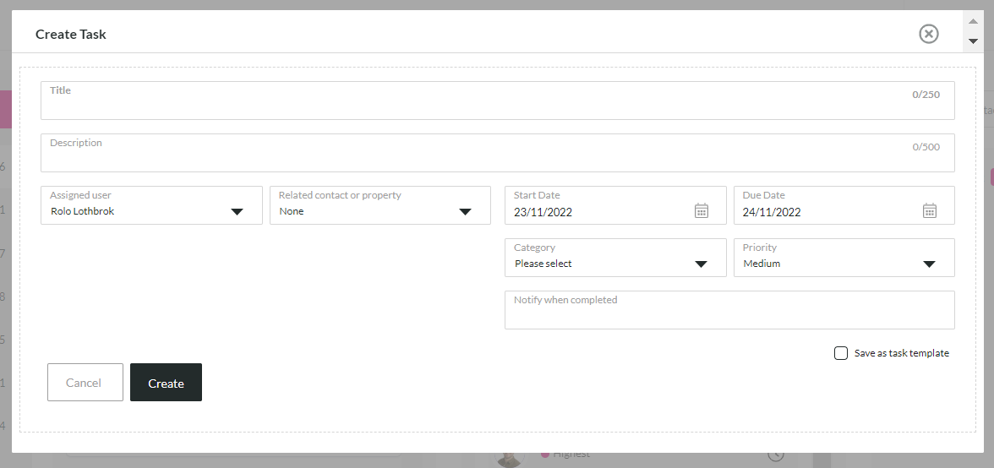Viewport: 994px width, 468px height.
Task: Enable Save as task template checkbox
Action: point(840,353)
